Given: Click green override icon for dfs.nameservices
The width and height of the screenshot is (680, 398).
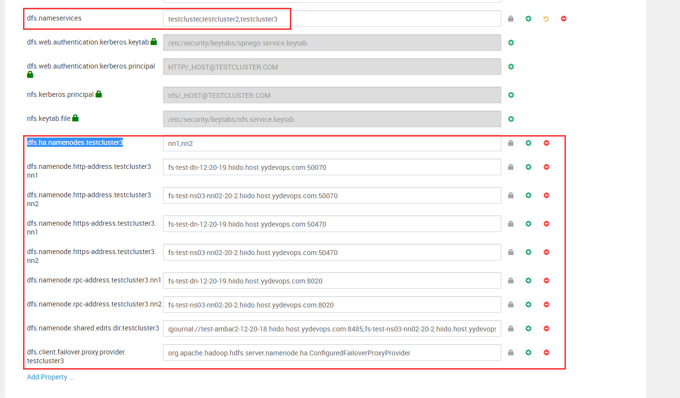Looking at the screenshot, I should tap(528, 19).
